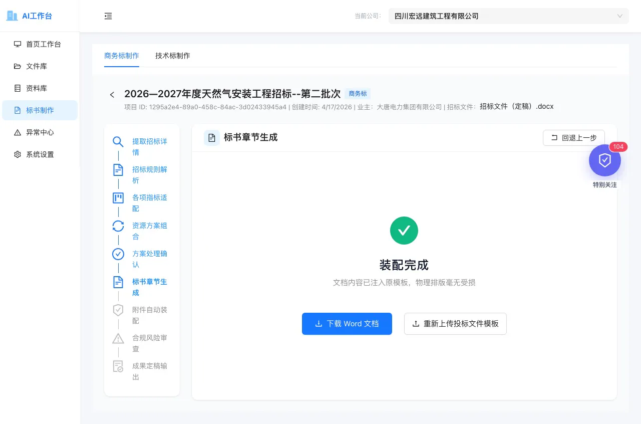Go to the 资源方案组合 step label
This screenshot has width=641, height=424.
point(150,231)
